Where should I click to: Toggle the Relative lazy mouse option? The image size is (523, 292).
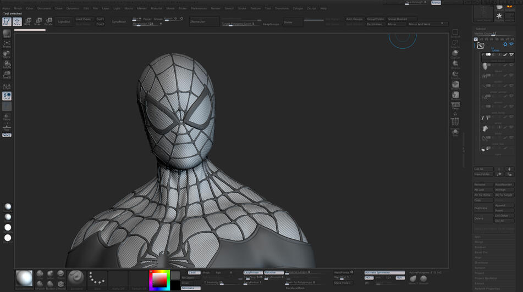tap(274, 272)
